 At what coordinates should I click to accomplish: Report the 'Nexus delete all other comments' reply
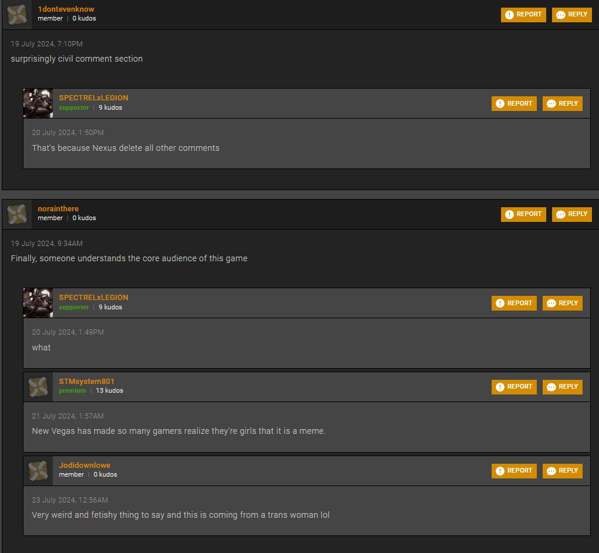[514, 103]
